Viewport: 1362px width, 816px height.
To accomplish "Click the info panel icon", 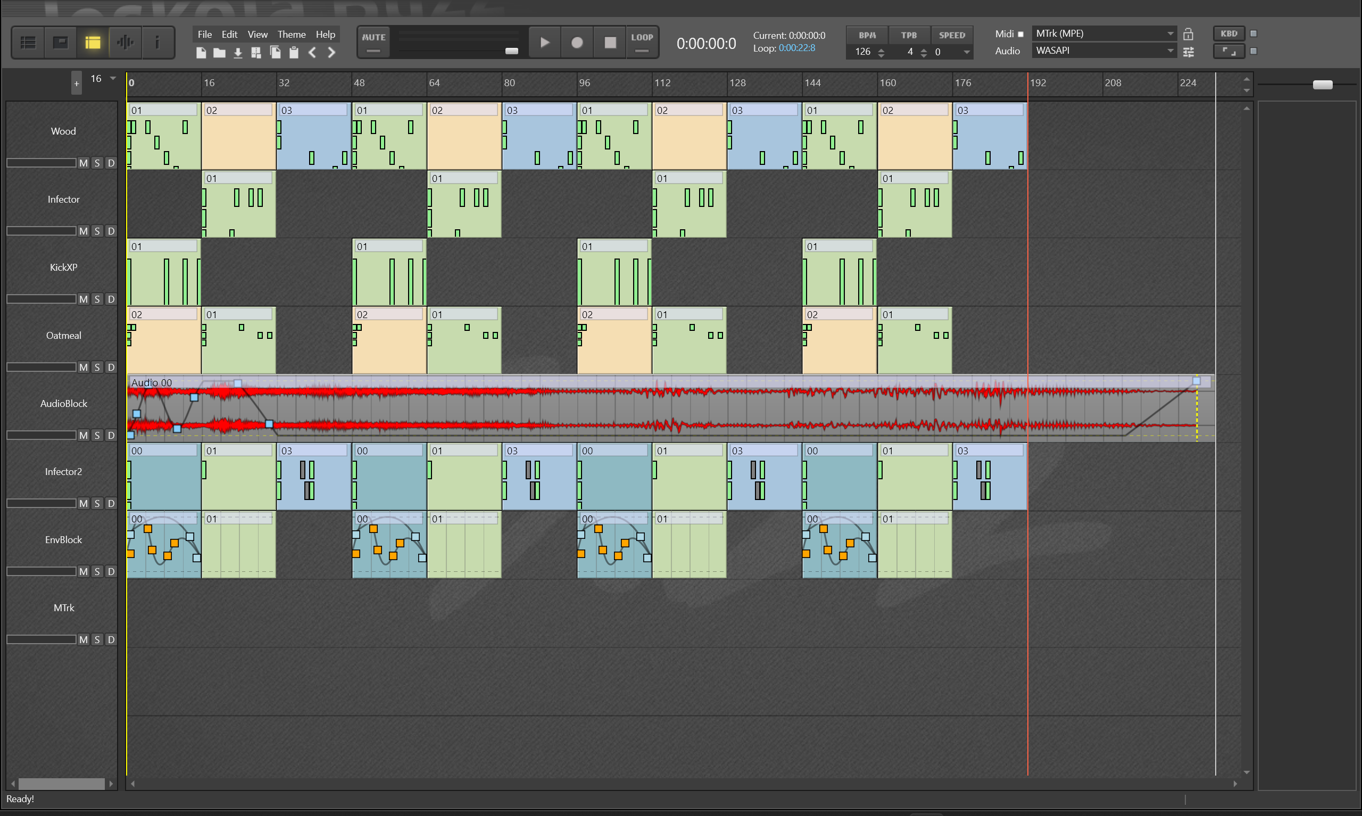I will pyautogui.click(x=157, y=43).
